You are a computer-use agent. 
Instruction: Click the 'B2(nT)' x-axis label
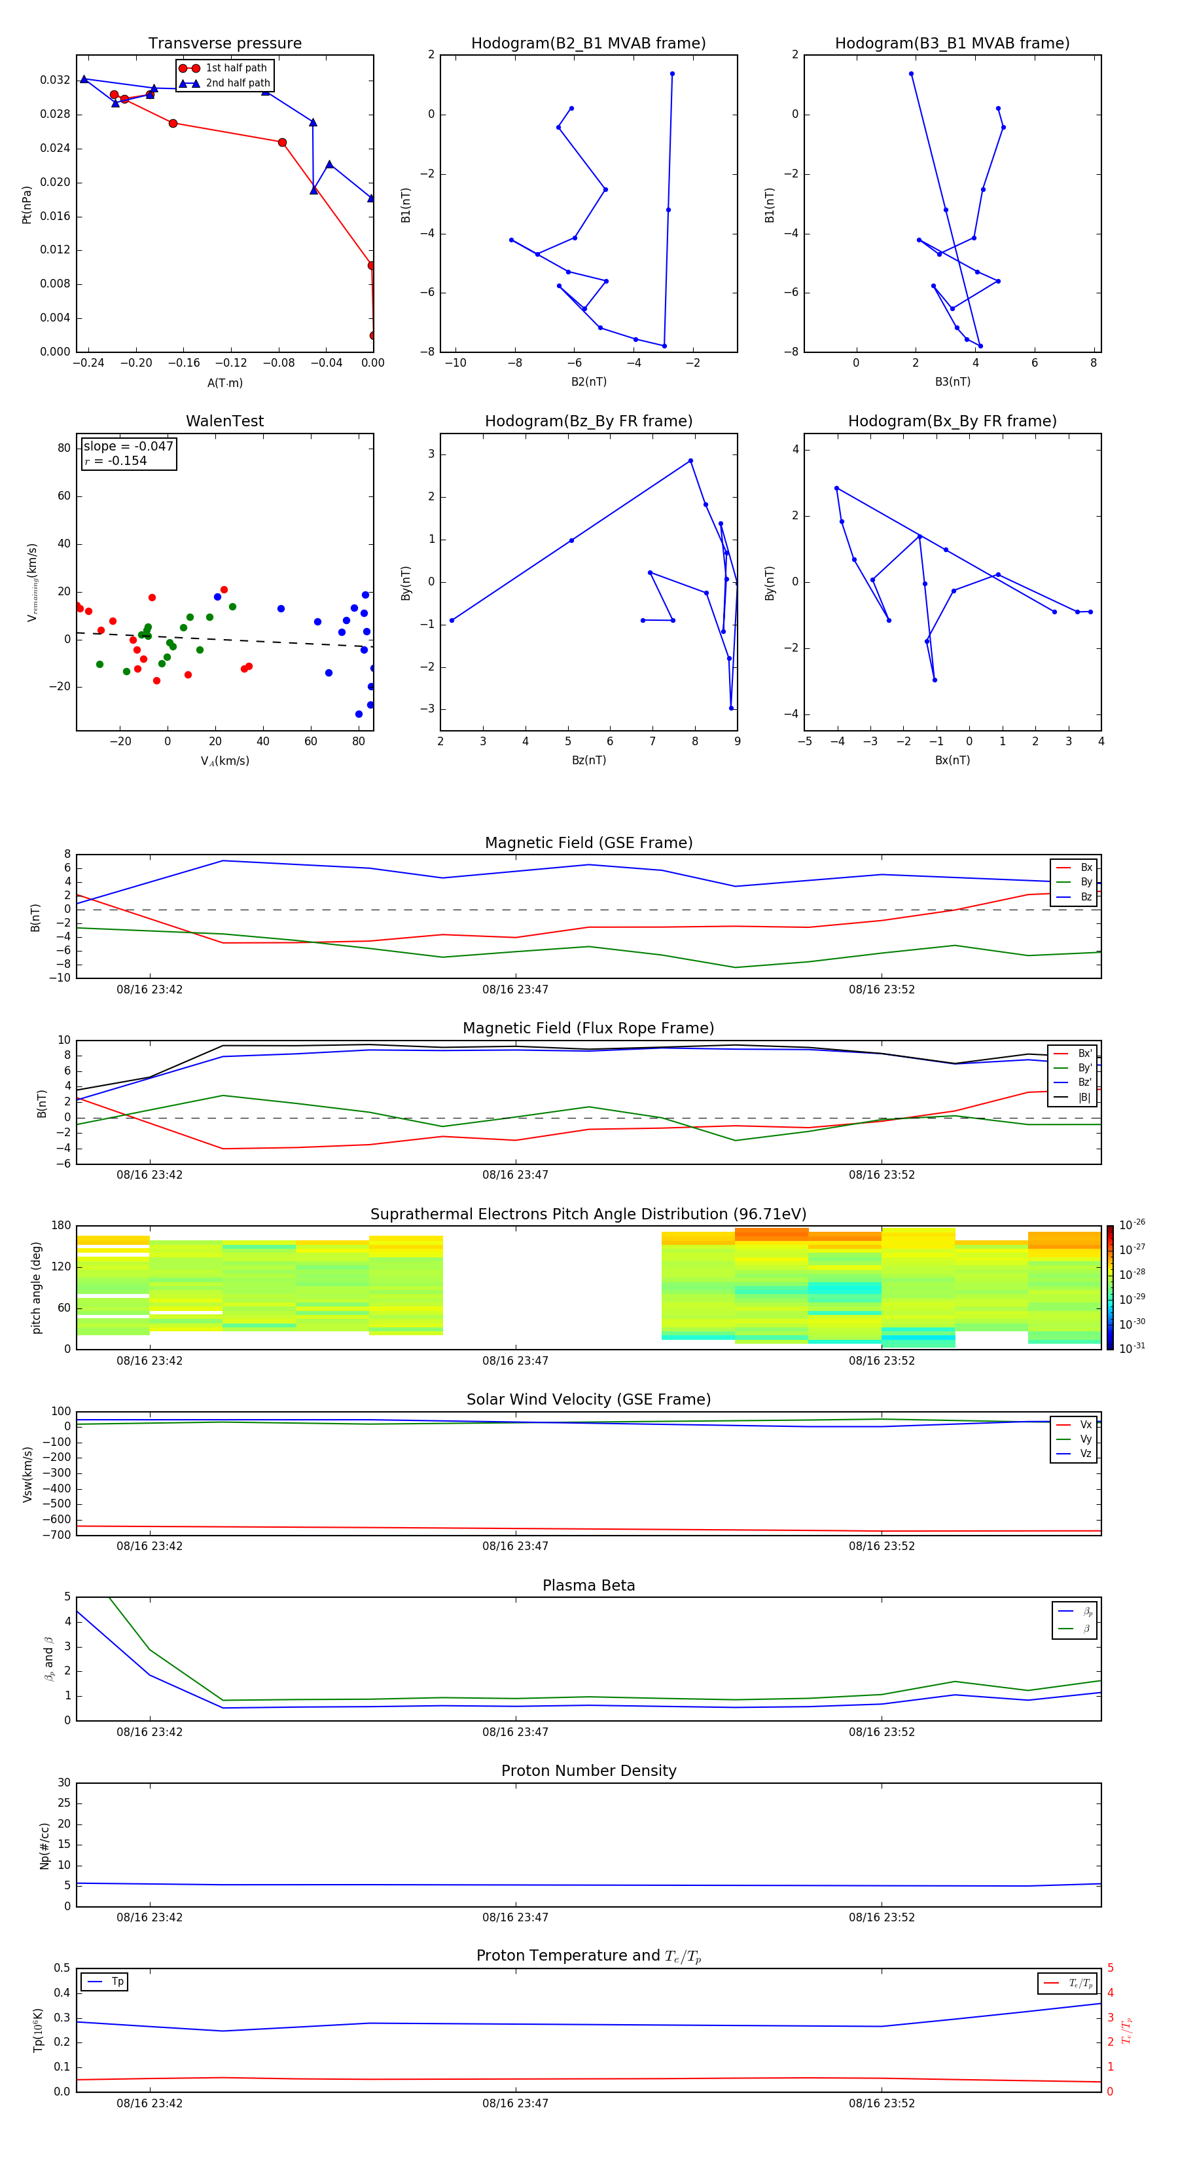point(588,382)
